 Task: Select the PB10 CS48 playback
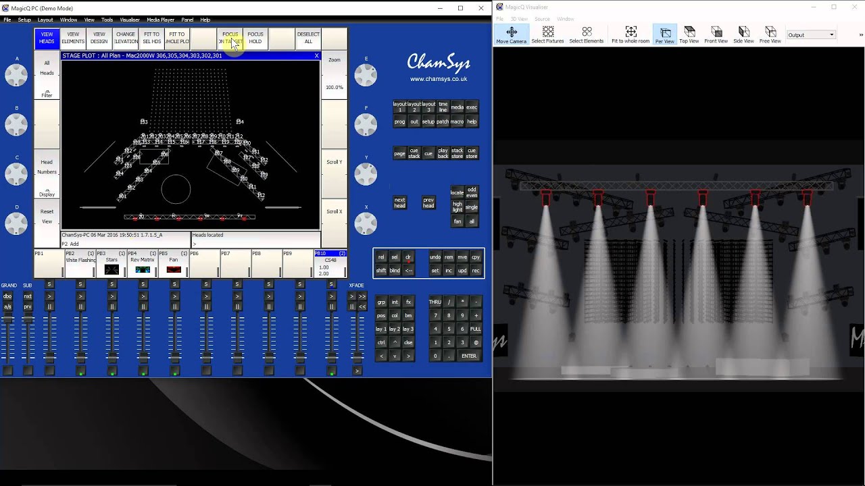330,263
